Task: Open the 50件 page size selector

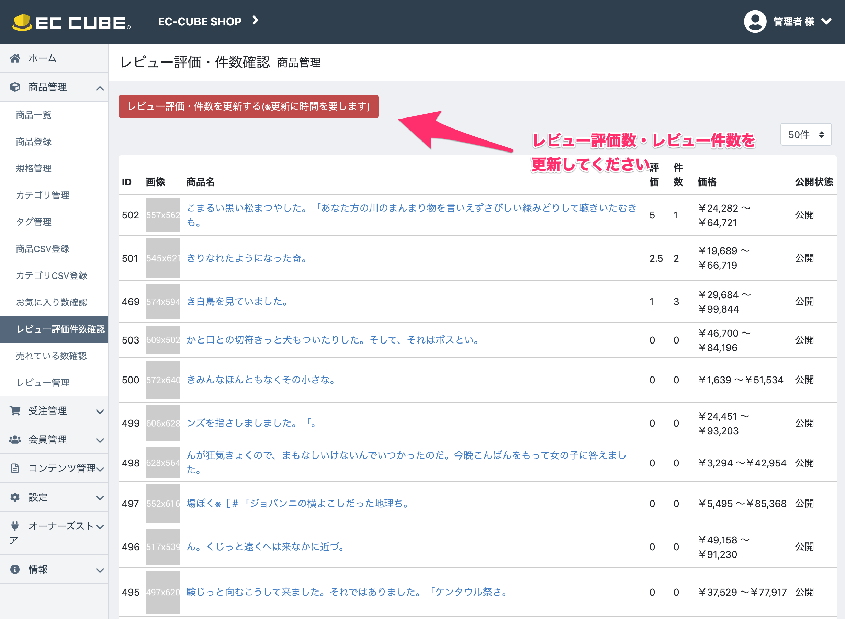Action: pyautogui.click(x=805, y=135)
